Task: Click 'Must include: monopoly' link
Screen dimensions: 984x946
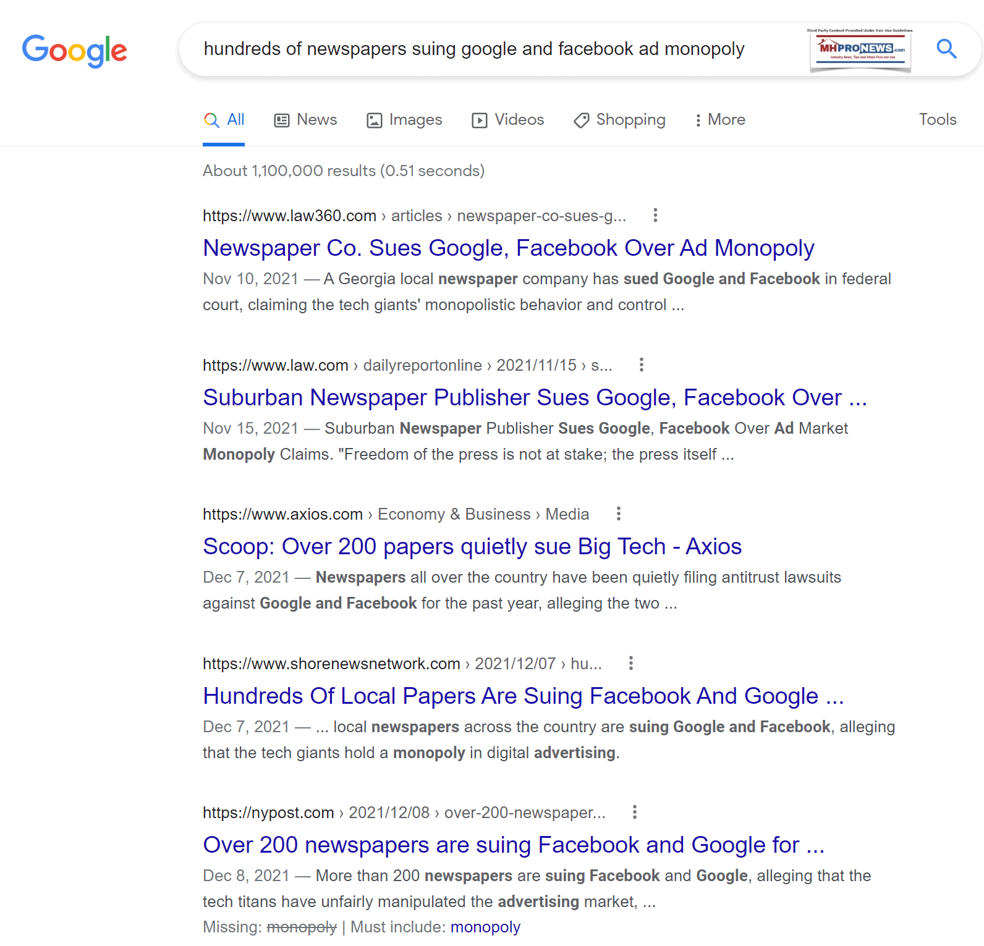Action: 485,927
